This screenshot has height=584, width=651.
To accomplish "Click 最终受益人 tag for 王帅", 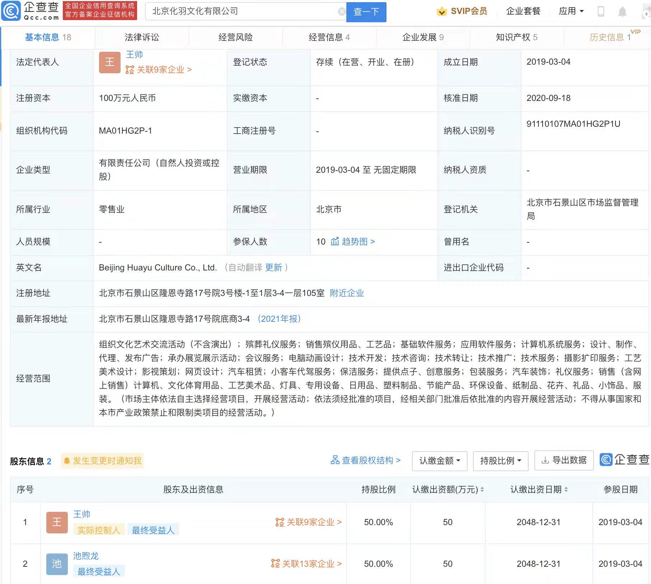I will (x=153, y=530).
